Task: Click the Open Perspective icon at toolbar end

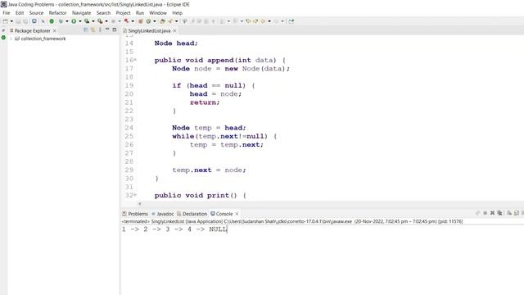Action: tap(291, 21)
